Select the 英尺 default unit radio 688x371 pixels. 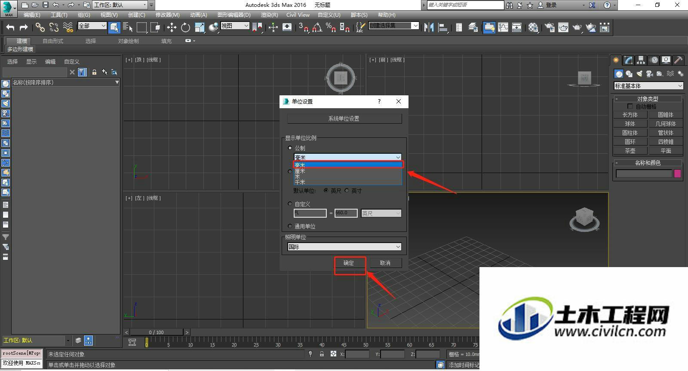pyautogui.click(x=326, y=190)
